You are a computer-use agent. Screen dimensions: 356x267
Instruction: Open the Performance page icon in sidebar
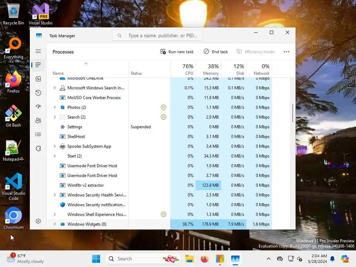(38, 79)
